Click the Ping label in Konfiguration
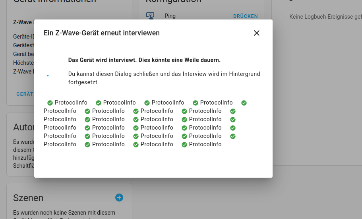The width and height of the screenshot is (362, 219). 170,16
